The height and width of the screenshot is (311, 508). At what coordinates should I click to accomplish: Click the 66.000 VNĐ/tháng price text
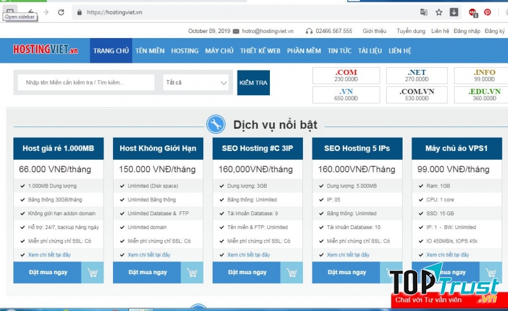coord(55,169)
